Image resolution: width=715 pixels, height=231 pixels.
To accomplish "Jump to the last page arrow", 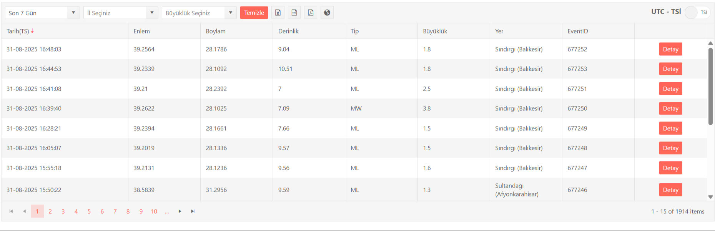I will 193,211.
